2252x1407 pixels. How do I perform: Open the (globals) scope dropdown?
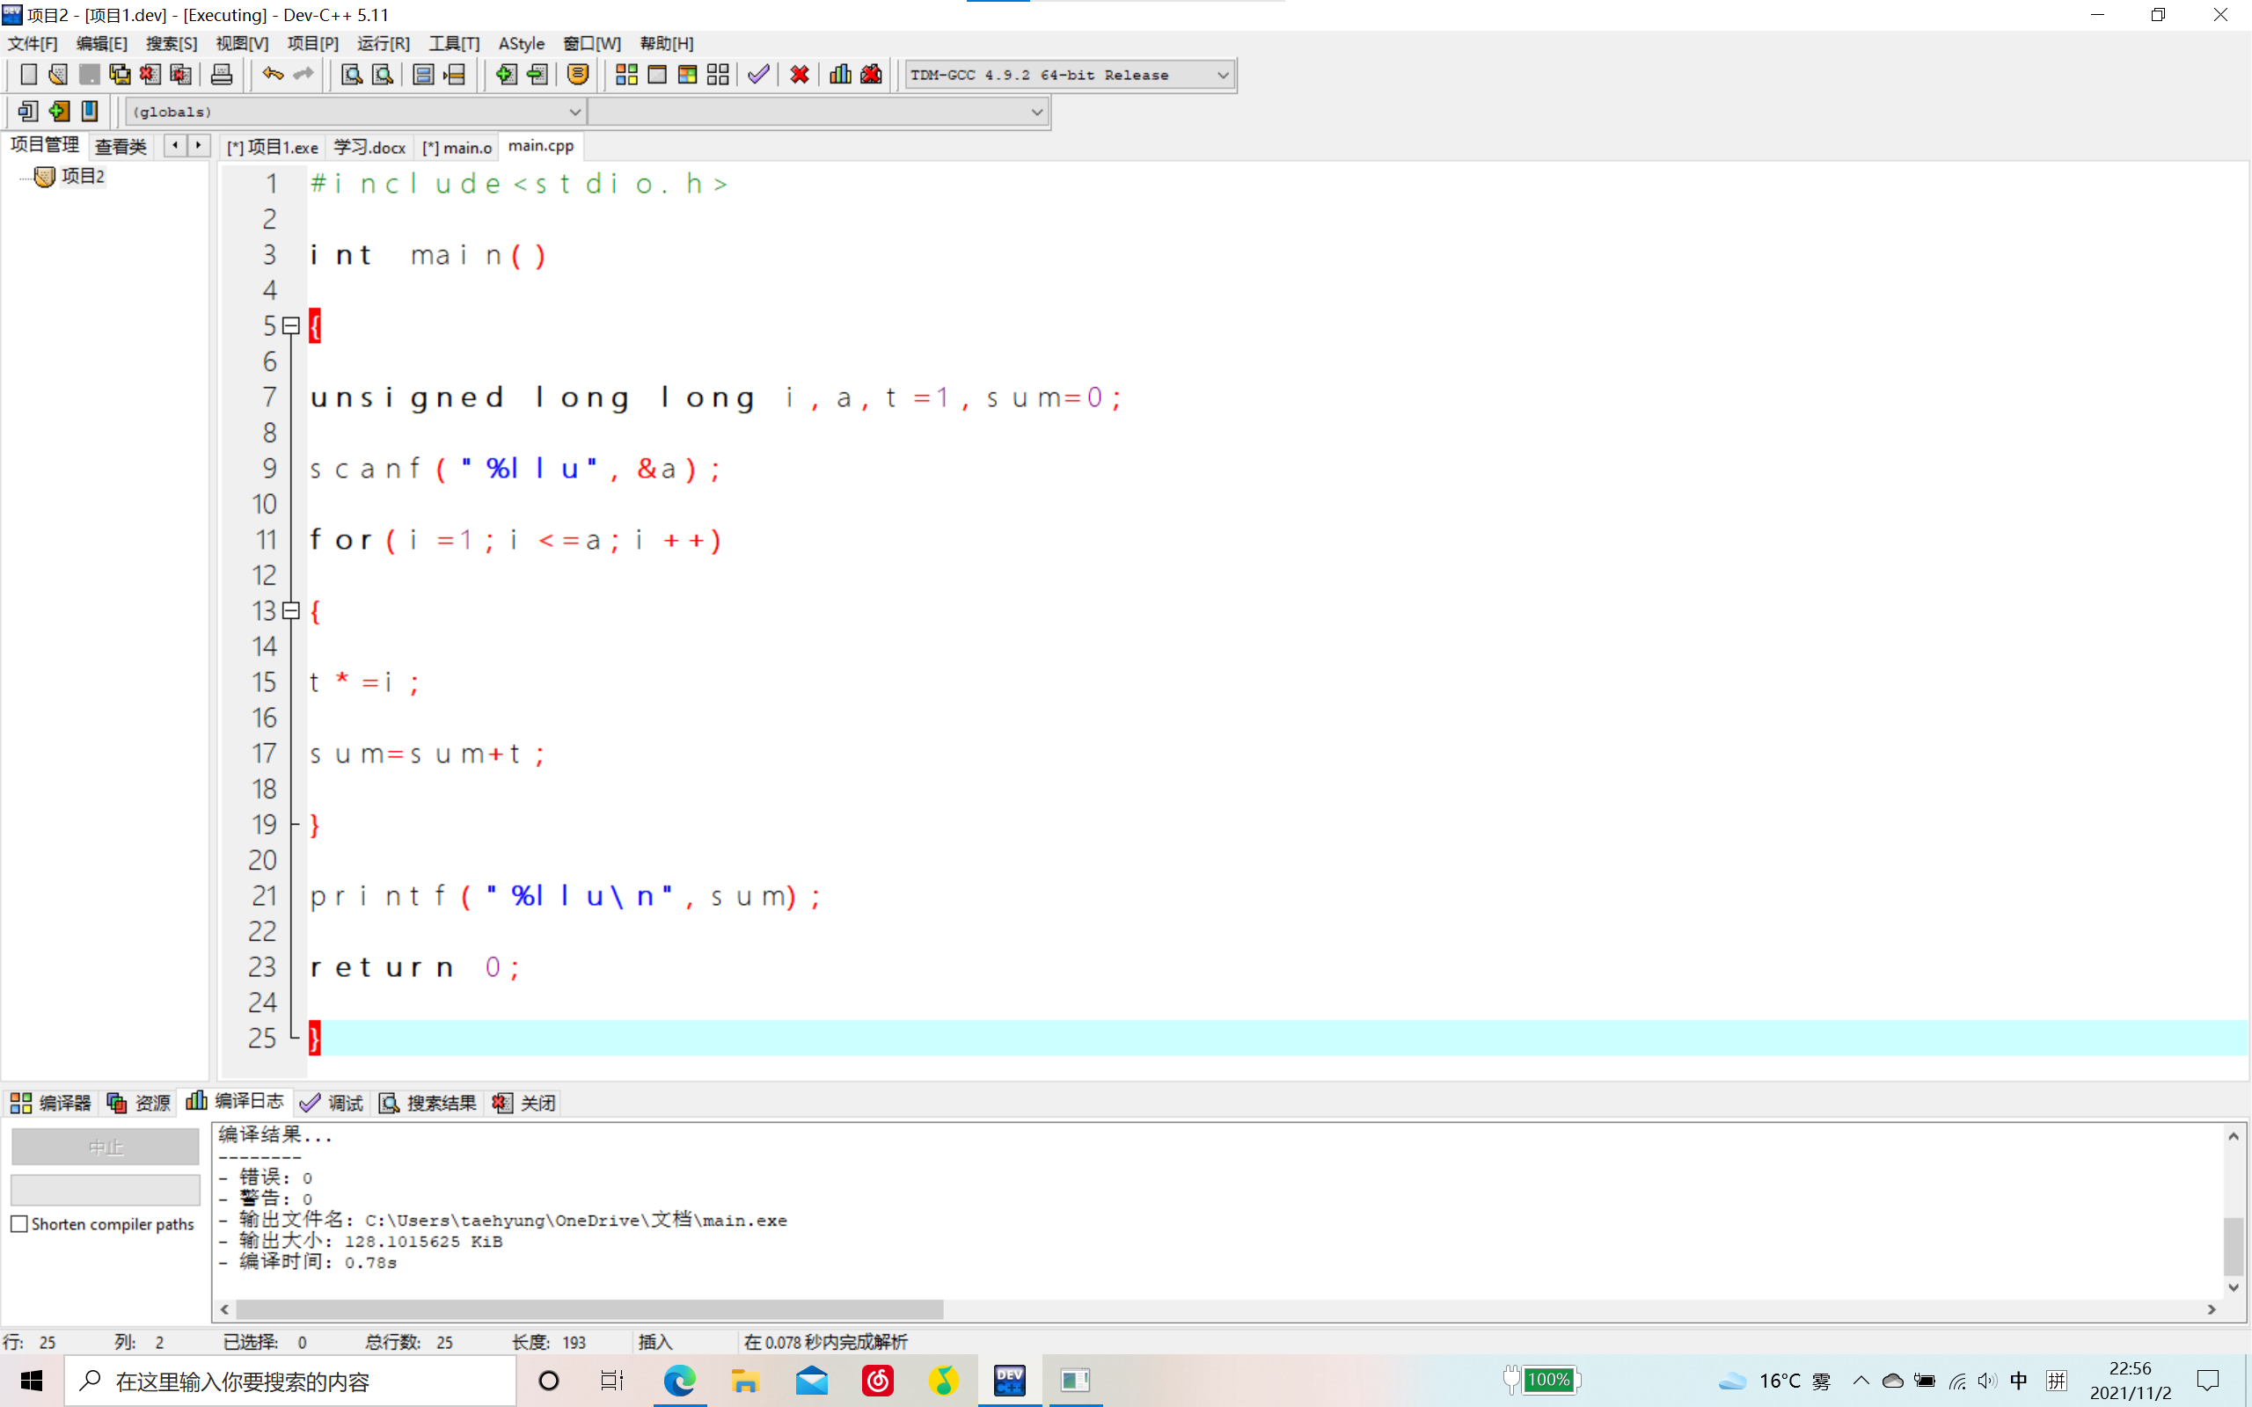[574, 112]
